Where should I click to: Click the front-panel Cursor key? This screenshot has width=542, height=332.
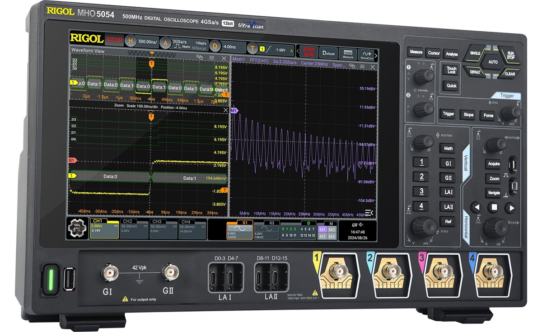click(x=434, y=53)
